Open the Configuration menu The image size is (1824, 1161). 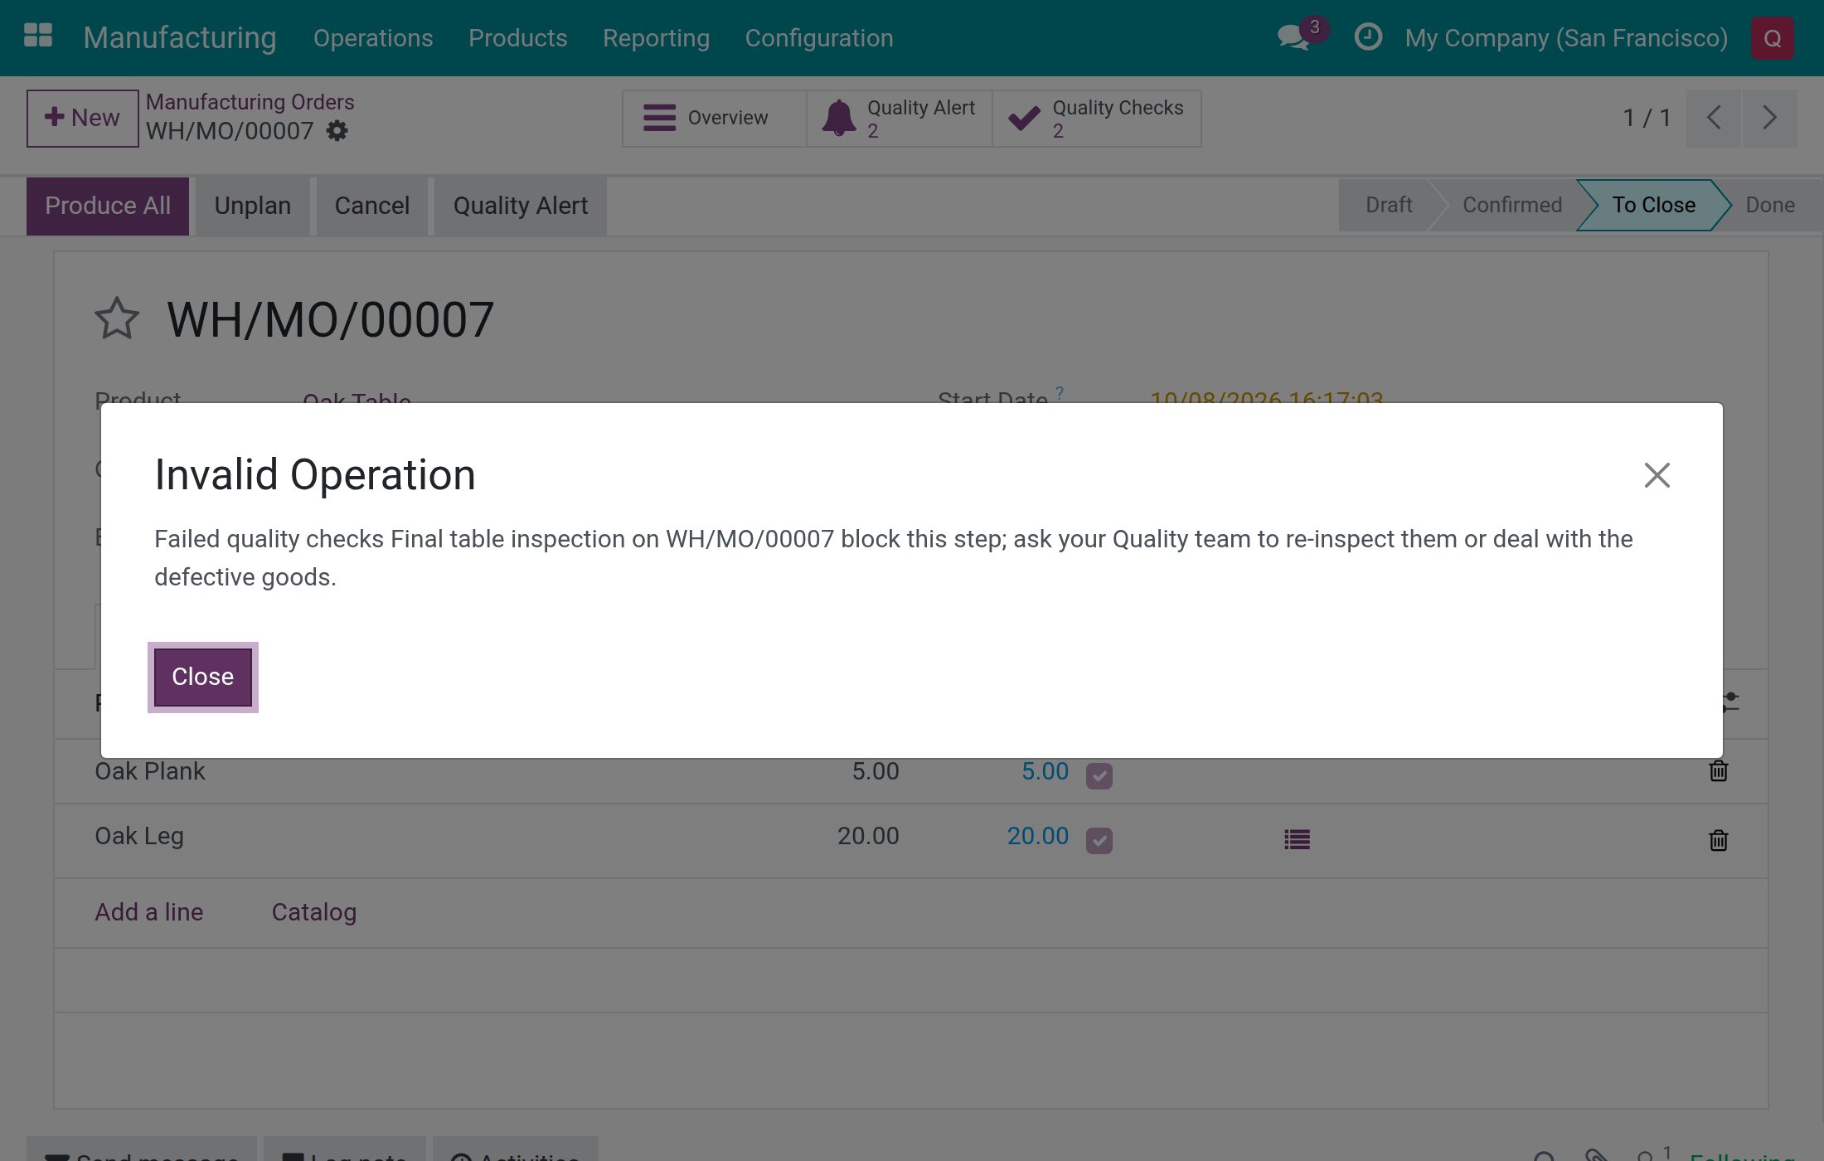819,38
